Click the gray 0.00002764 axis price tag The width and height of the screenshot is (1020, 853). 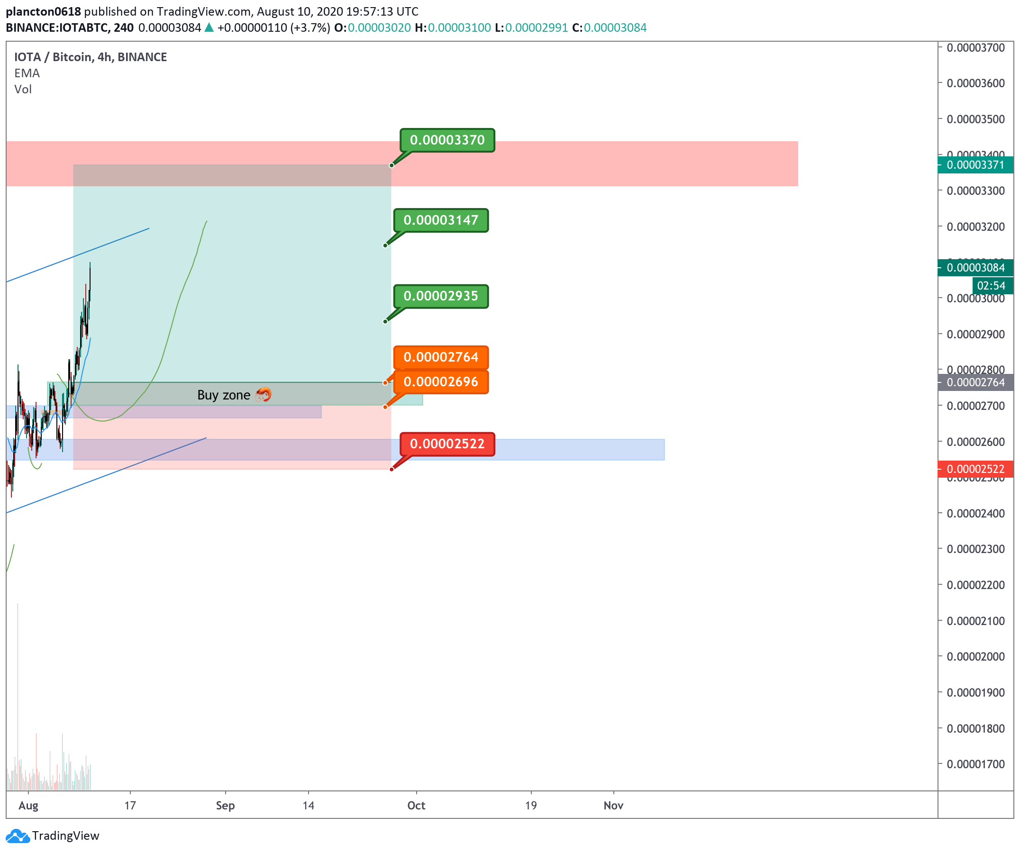[x=975, y=382]
